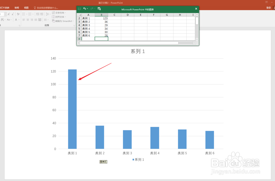The height and width of the screenshot is (181, 275).
Task: Click the bullets list icon
Action: (x=24, y=14)
